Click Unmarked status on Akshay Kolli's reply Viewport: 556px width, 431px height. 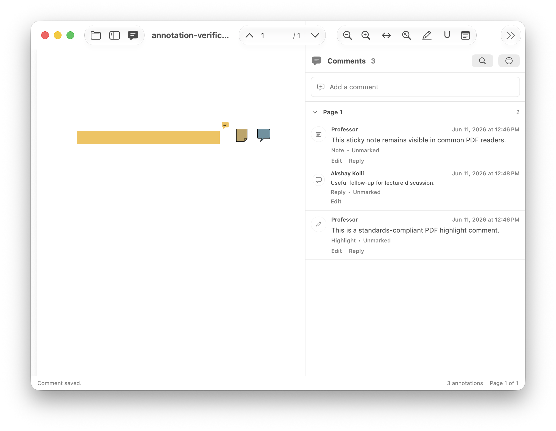(x=367, y=192)
